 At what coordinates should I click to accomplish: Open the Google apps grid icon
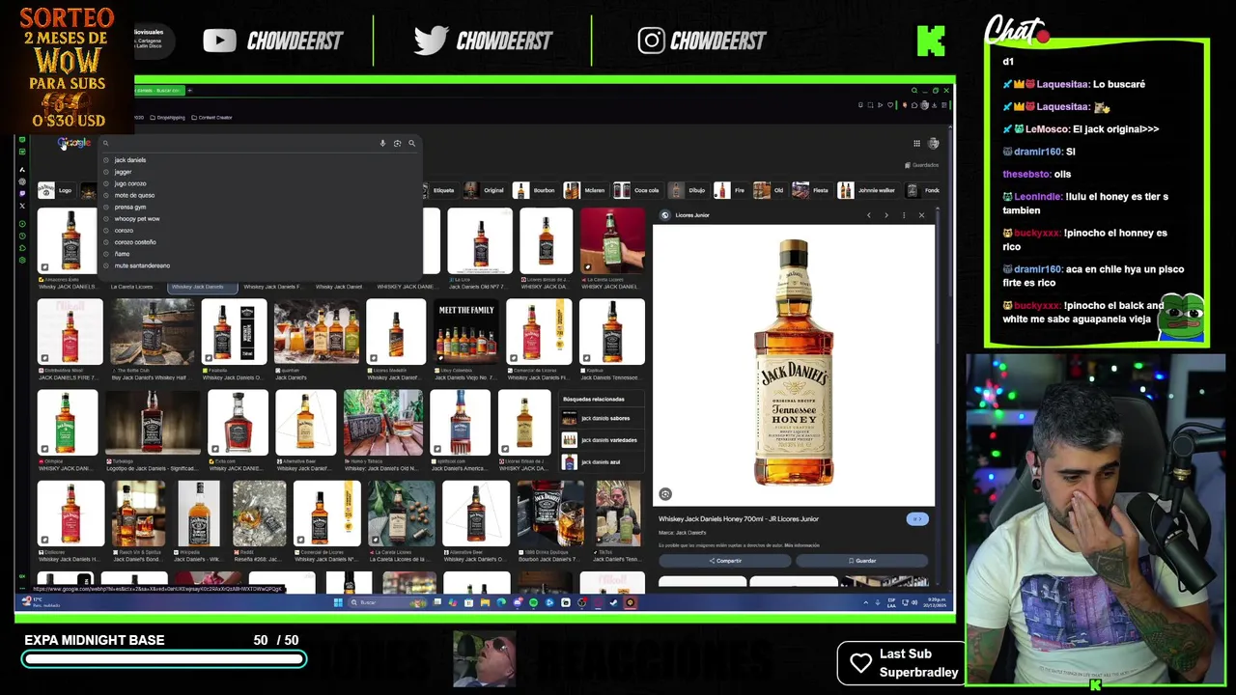(x=916, y=144)
